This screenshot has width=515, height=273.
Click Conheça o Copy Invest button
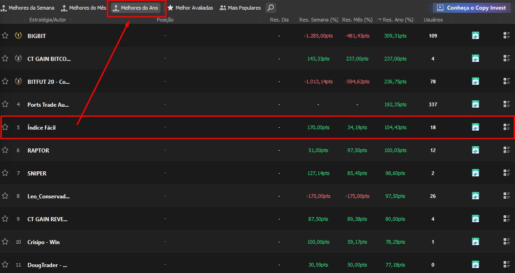[471, 7]
